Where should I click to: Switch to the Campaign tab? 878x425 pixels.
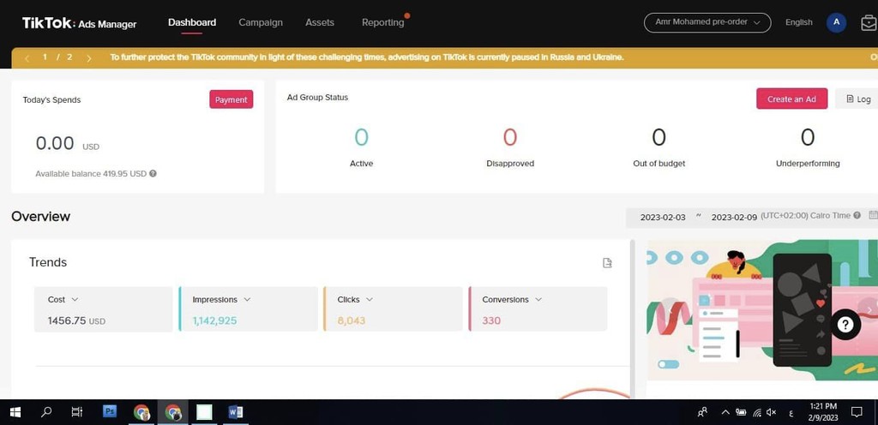261,22
